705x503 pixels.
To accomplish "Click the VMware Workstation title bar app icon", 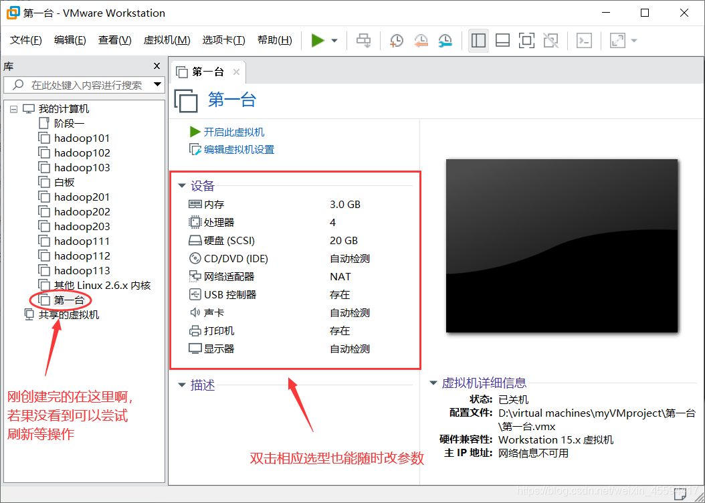I will [13, 13].
